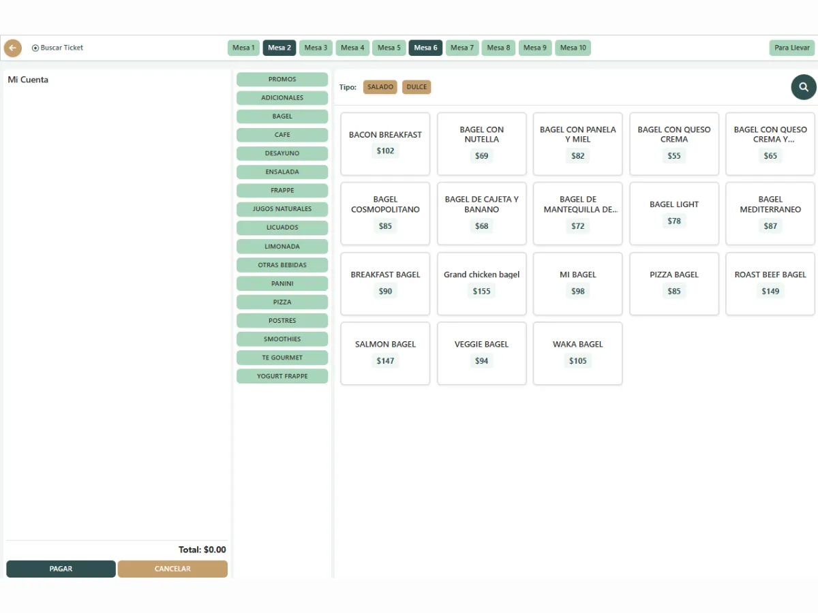Choose the Para Llevar option
Viewport: 818px width, 613px height.
pyautogui.click(x=791, y=48)
